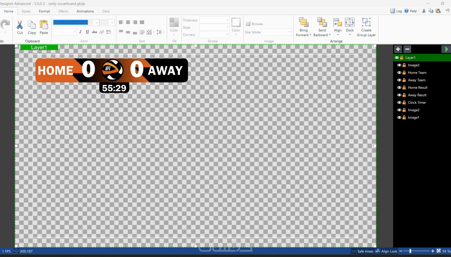Remove layer with the minus button
Screen dimensions: 451x257
coord(407,49)
